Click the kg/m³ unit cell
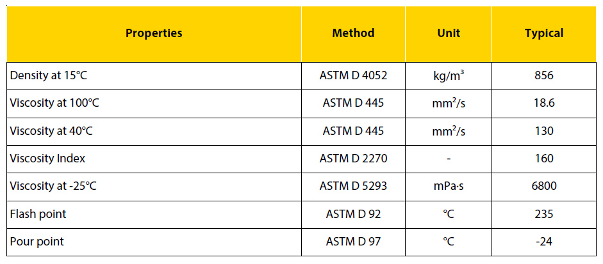This screenshot has height=264, width=603. tap(449, 76)
